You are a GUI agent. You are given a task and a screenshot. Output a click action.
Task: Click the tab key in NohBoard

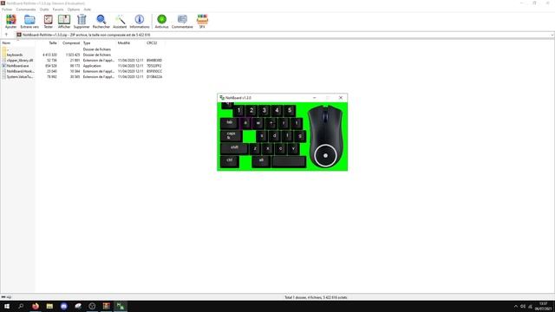pyautogui.click(x=229, y=123)
